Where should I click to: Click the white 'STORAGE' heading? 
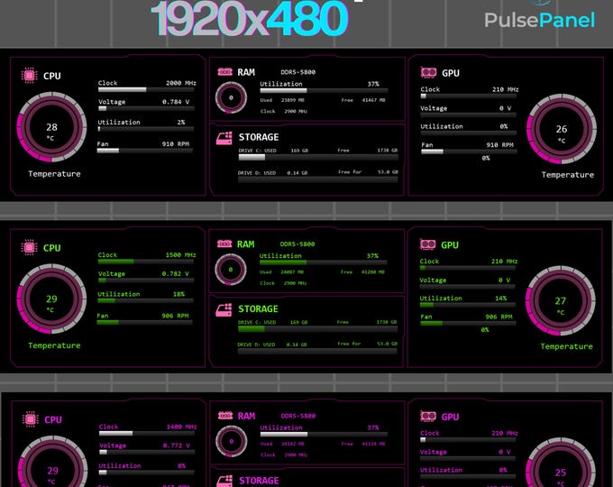(259, 137)
